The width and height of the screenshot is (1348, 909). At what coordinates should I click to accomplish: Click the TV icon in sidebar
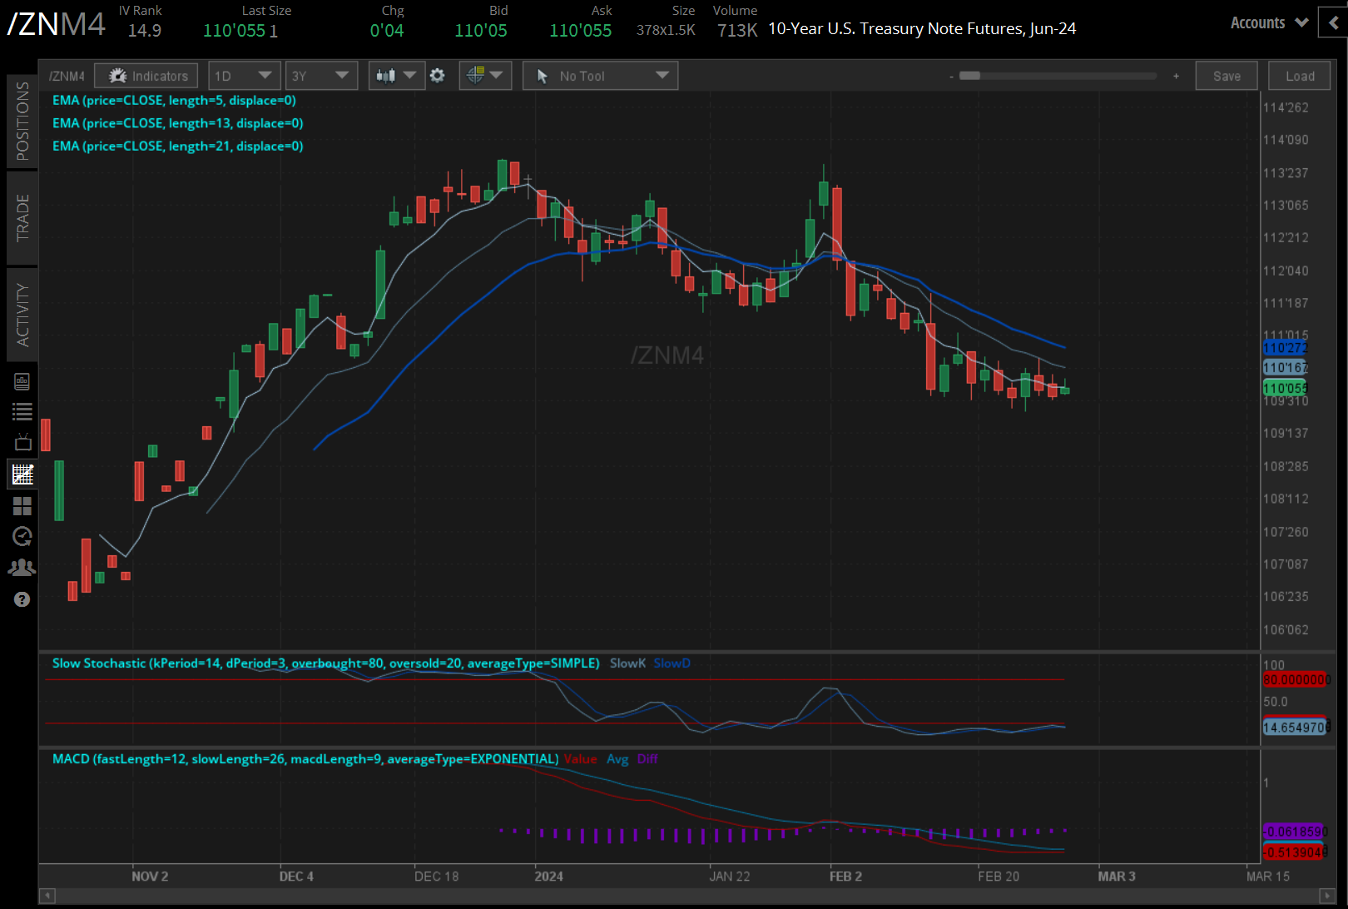22,442
